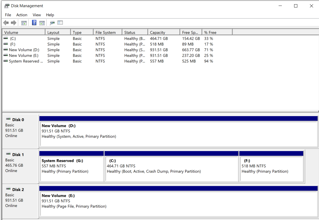Sort by the Type column header
Viewport: 319px width, 220px height.
[x=82, y=32]
